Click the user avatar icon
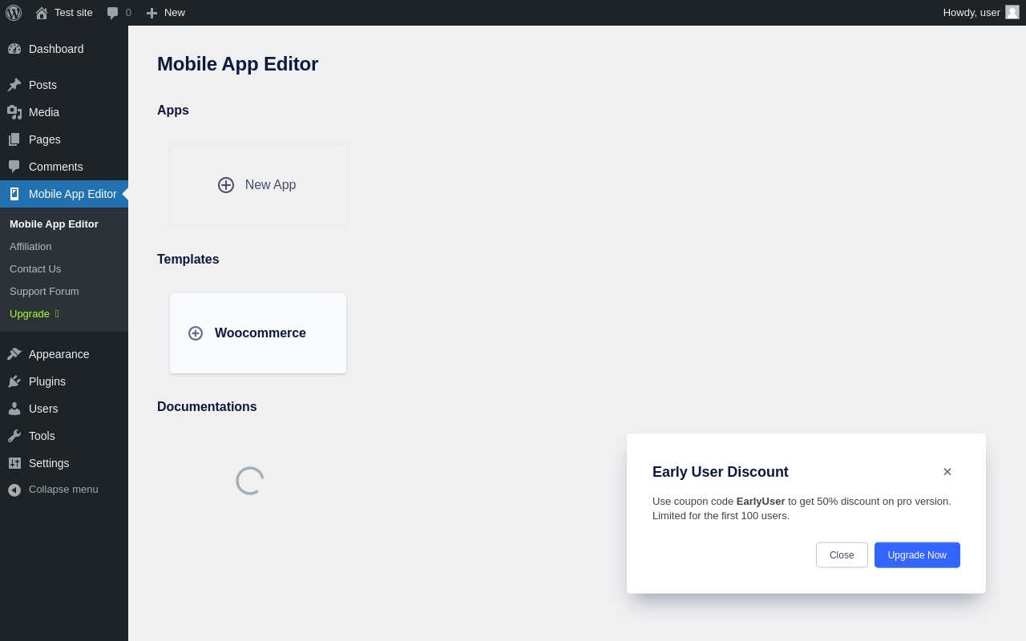The image size is (1026, 641). tap(1012, 12)
